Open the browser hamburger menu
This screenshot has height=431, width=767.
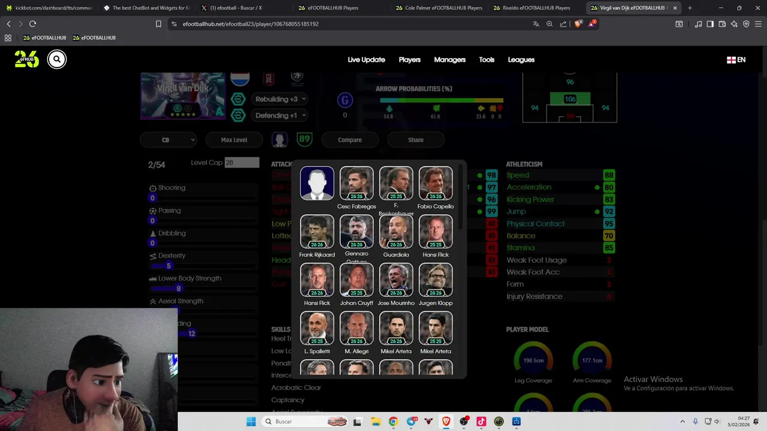[758, 24]
